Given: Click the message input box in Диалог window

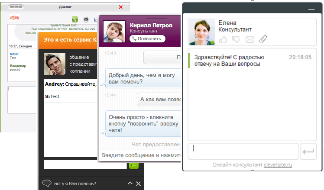Looking at the screenshot, I should pyautogui.click(x=22, y=100).
